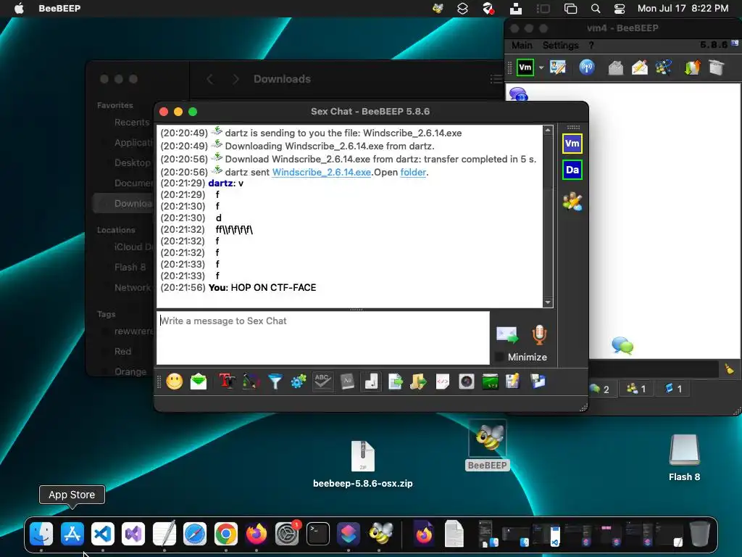Click the blue broadcast antenna icon
The image size is (742, 557).
click(x=587, y=67)
